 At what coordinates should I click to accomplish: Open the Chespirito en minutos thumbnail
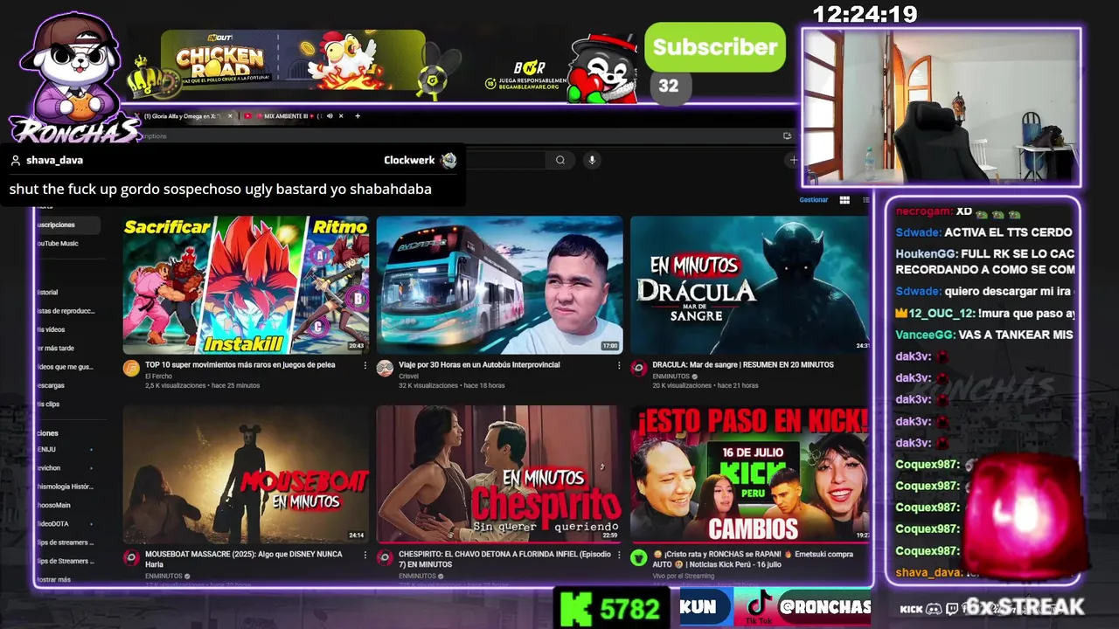point(499,474)
